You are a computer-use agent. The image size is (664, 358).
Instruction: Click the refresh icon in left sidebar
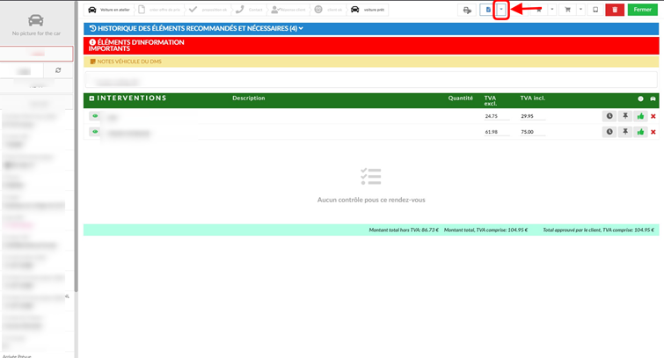[x=58, y=70]
